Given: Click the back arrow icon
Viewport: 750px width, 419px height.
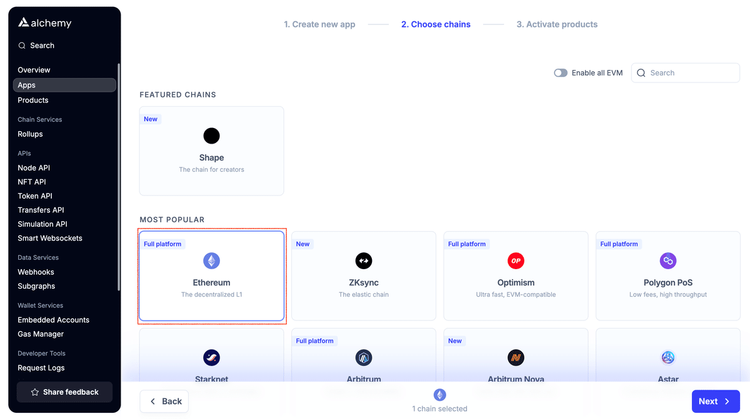Looking at the screenshot, I should [x=152, y=402].
